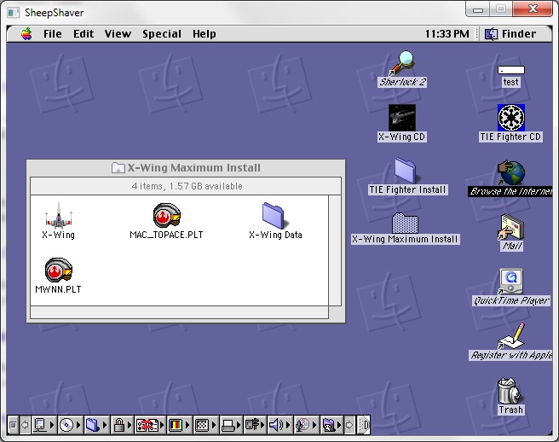Open the Web Sharing strip module
Image resolution: width=559 pixels, height=442 pixels.
[331, 425]
